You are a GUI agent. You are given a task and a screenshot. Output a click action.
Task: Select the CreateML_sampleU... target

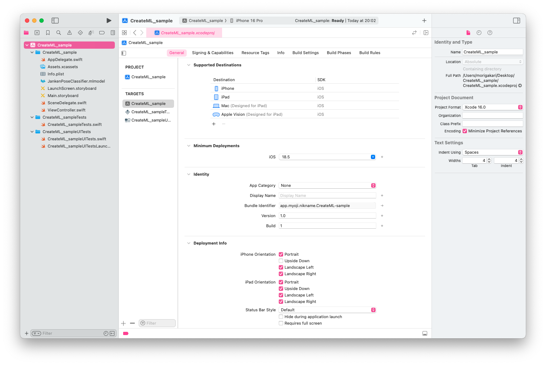[148, 120]
